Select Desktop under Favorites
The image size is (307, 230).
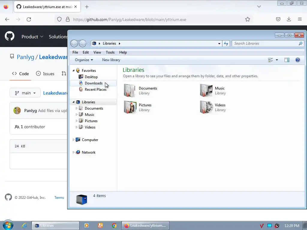(91, 77)
